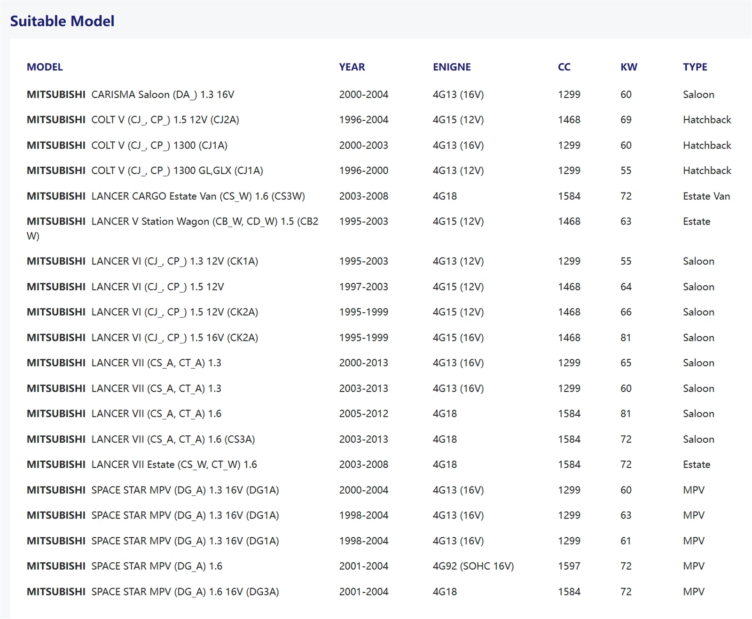Select LANCER VI 1.5 16V (CK2A) model

142,338
